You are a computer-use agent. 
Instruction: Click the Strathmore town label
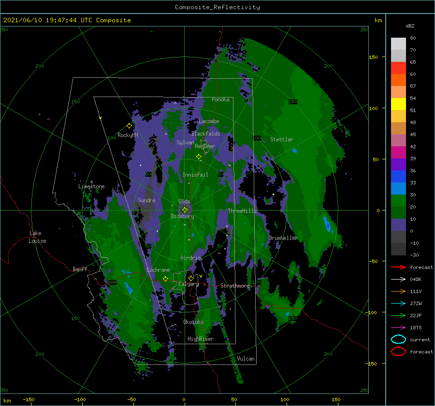tap(235, 286)
